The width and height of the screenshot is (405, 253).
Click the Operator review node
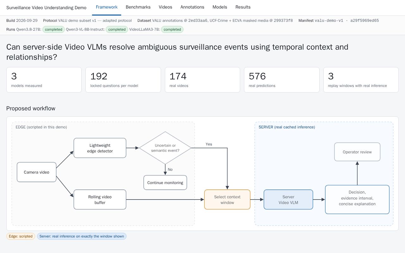coord(357,152)
